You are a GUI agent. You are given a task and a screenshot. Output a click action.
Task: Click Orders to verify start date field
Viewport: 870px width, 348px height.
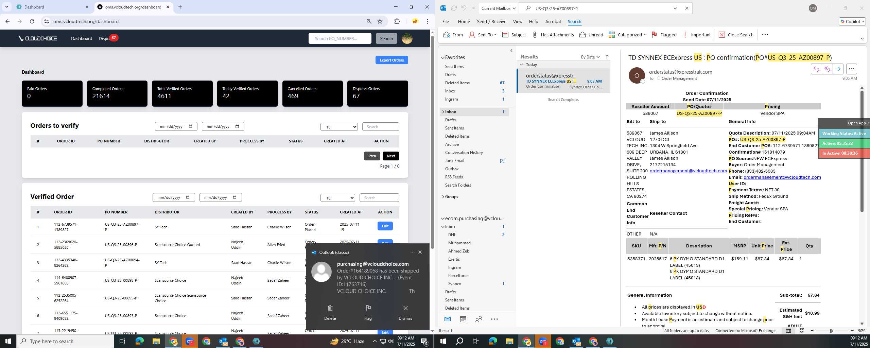pos(176,126)
